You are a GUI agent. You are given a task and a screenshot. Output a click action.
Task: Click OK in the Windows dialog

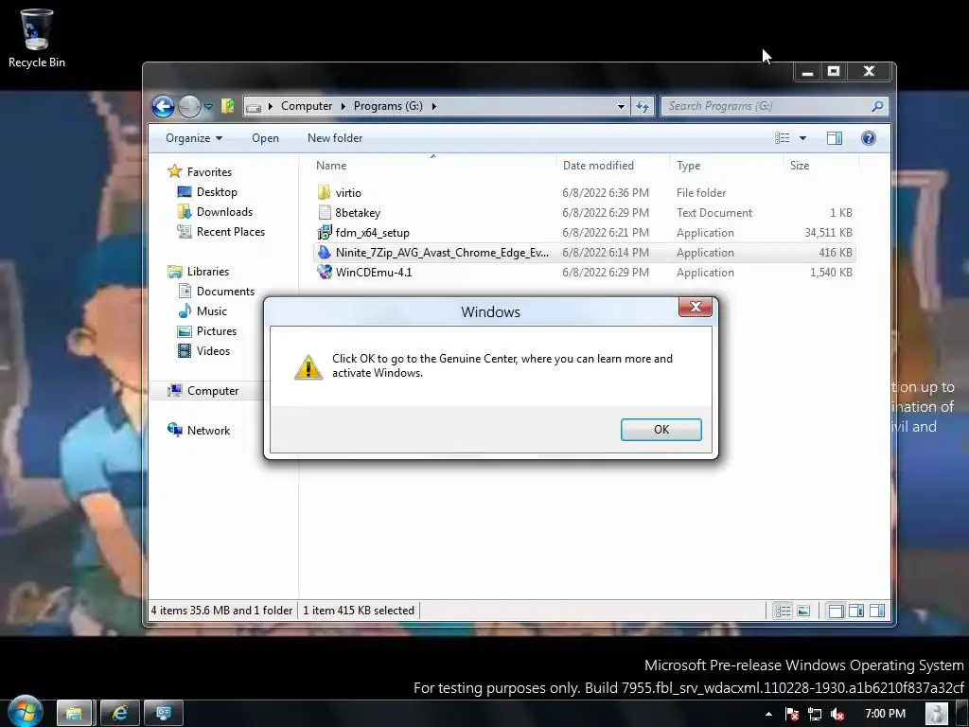click(661, 430)
